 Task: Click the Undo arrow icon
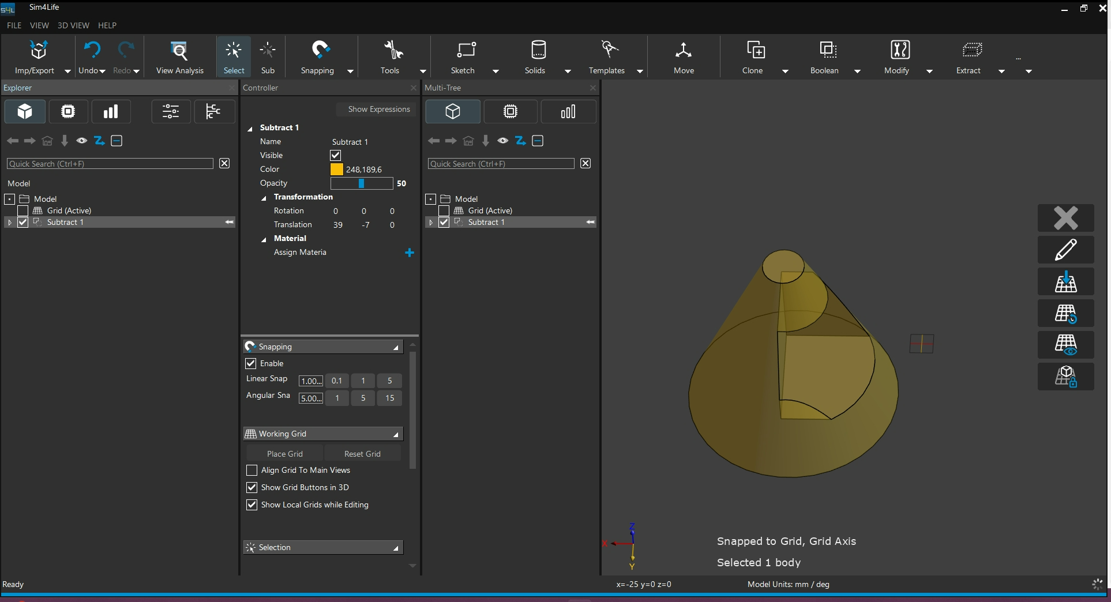tap(92, 50)
